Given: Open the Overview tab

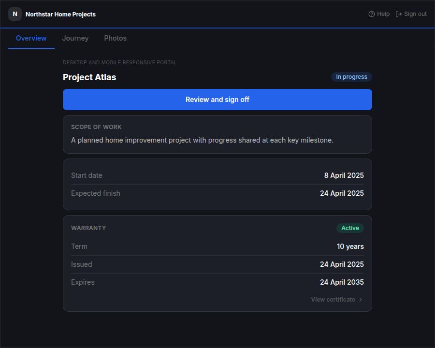Looking at the screenshot, I should [x=31, y=38].
